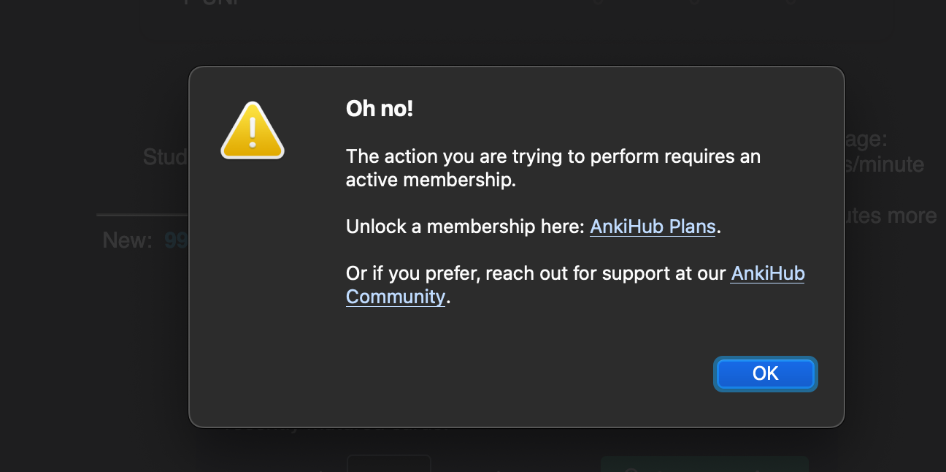Click the dimmed "Stud" text behind the dialog
Viewport: 946px width, 472px height.
point(166,156)
